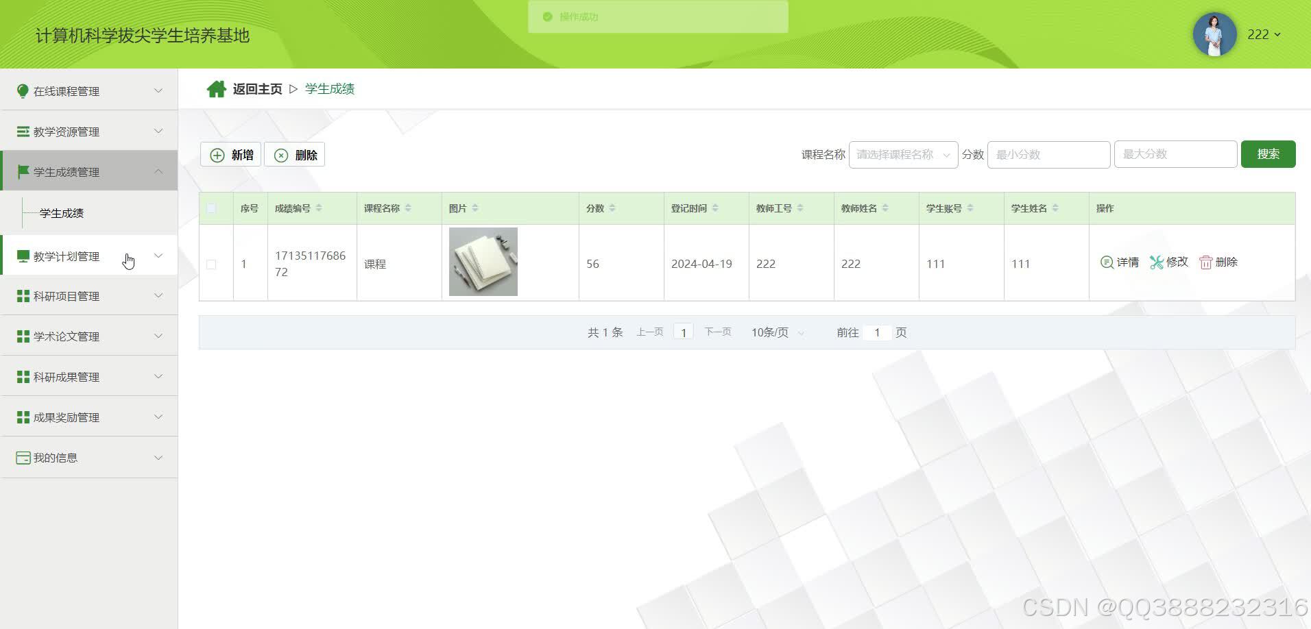Click the plus circle icon in 新增 button
1311x629 pixels.
tap(217, 156)
